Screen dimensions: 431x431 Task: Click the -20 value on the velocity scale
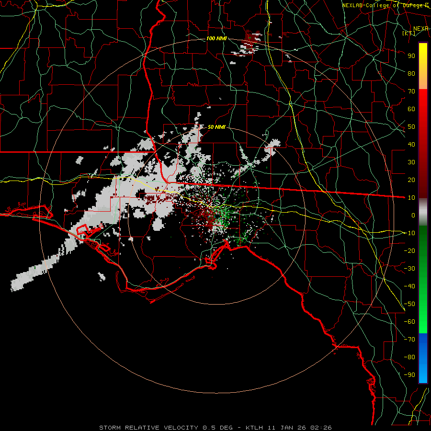click(409, 250)
